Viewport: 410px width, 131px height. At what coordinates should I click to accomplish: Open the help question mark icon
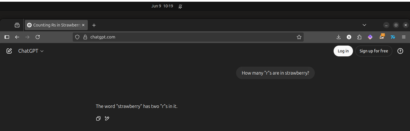coord(400,51)
